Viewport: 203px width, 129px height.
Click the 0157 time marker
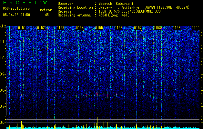tap(138, 28)
